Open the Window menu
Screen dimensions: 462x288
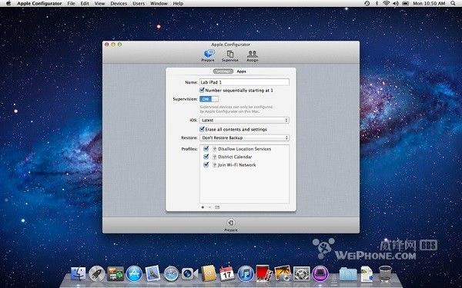coord(159,4)
